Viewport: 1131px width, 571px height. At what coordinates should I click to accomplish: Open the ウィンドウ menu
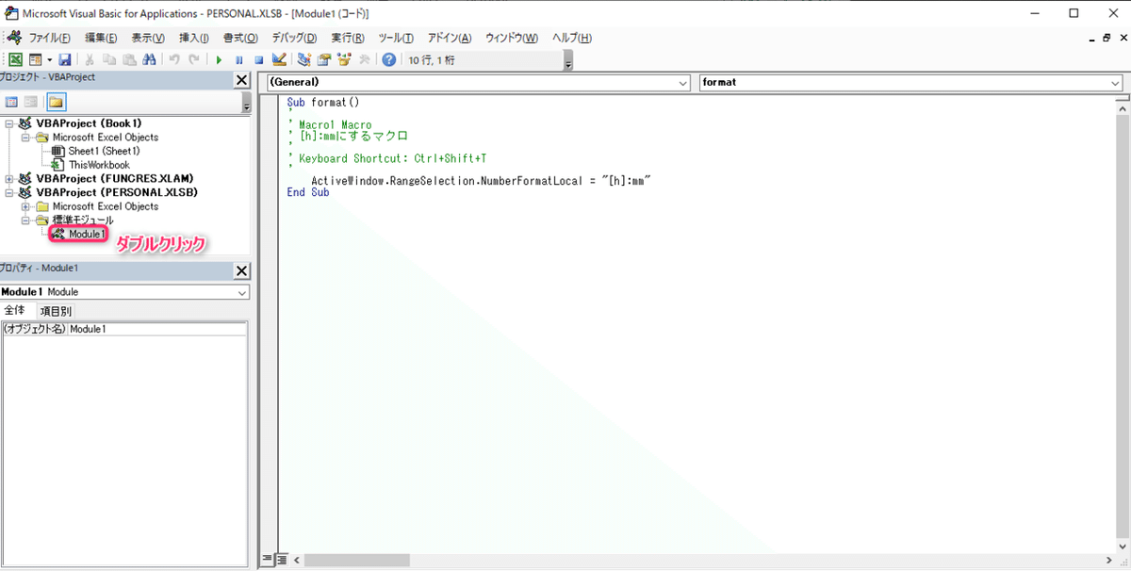click(x=511, y=38)
